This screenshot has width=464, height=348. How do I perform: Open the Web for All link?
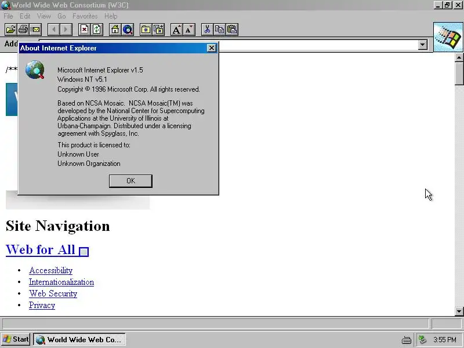tap(40, 249)
